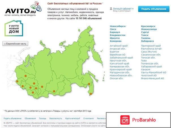The height and width of the screenshot is (128, 171).
Task: Click the О компании footer link
Action: coord(89,118)
